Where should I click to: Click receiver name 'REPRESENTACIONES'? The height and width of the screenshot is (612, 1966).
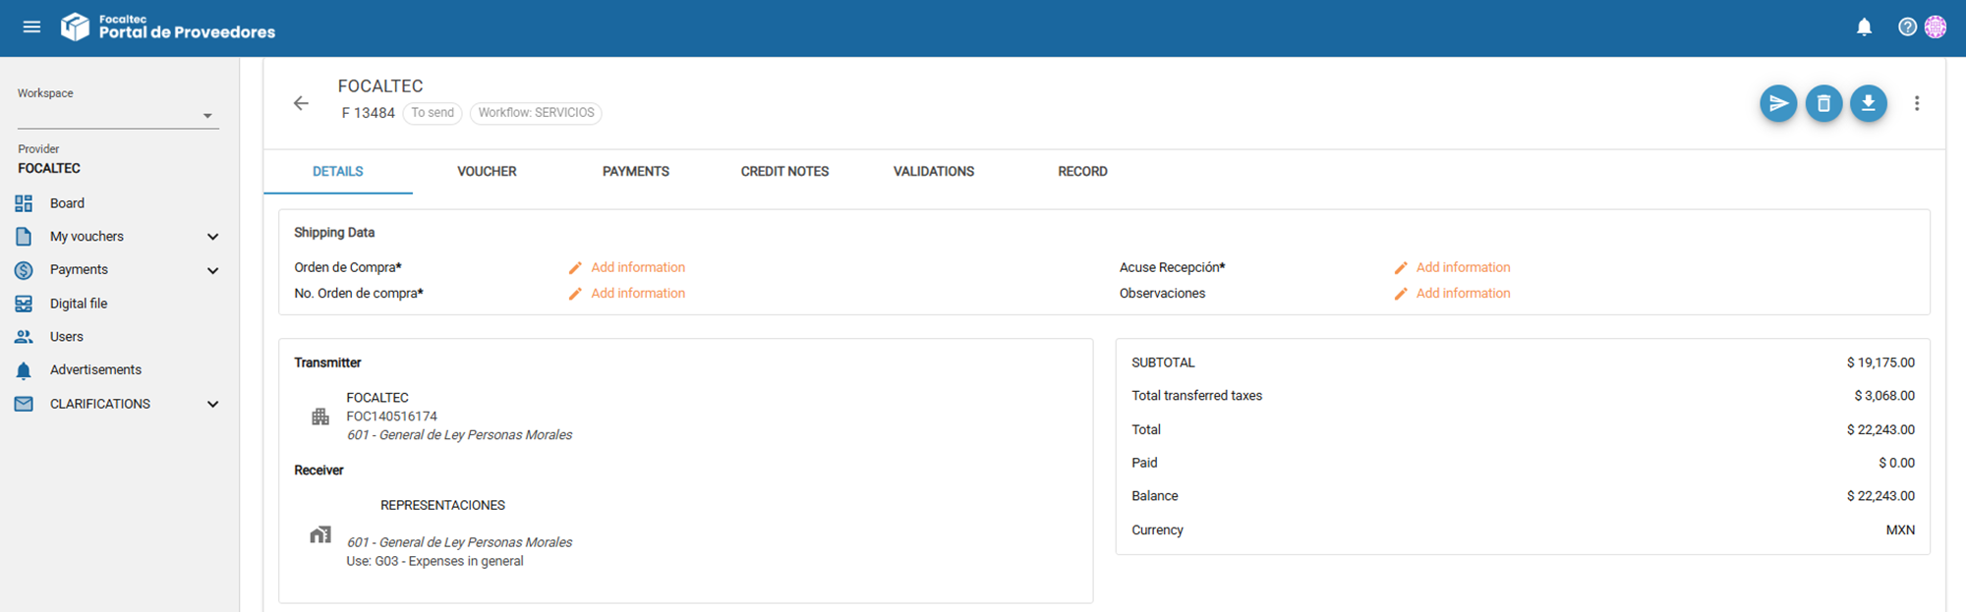click(x=442, y=505)
